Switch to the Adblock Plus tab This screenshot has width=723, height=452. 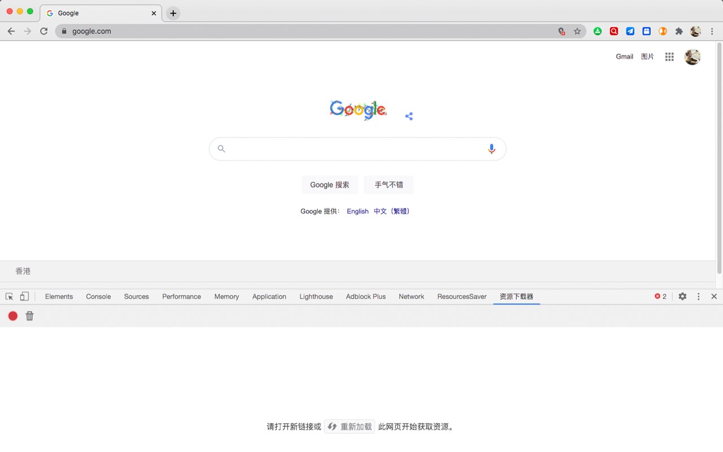click(366, 297)
